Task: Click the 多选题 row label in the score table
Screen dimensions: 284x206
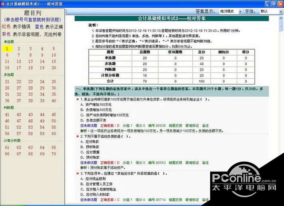Action: point(110,64)
